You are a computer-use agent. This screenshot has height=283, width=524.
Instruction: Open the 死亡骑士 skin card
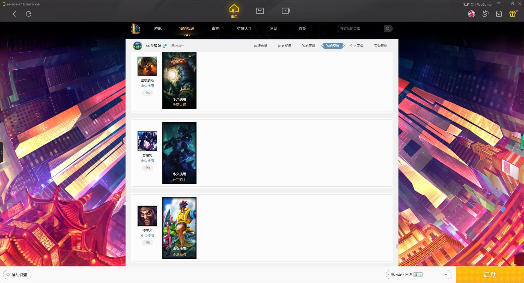(179, 153)
